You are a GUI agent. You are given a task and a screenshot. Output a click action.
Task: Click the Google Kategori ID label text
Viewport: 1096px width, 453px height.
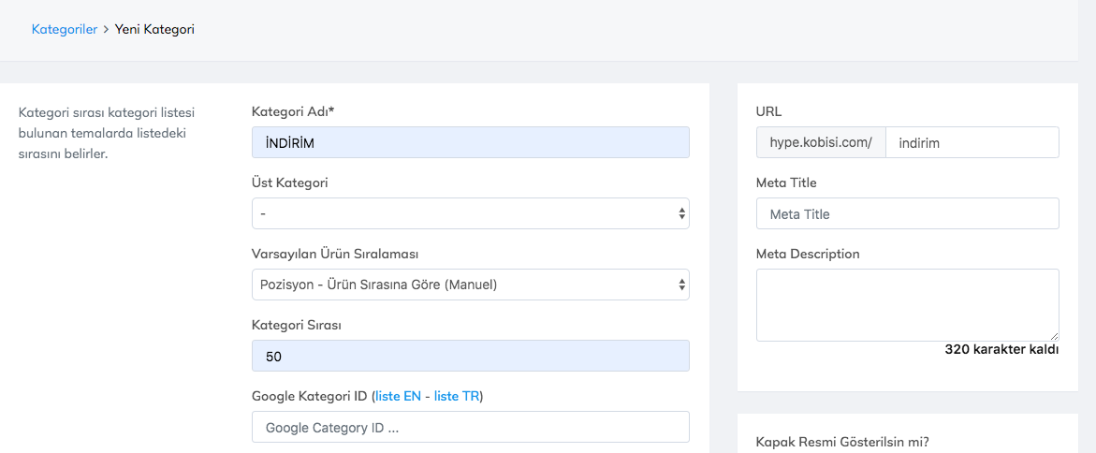310,396
